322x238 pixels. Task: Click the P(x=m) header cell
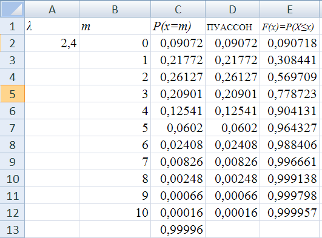pyautogui.click(x=178, y=26)
